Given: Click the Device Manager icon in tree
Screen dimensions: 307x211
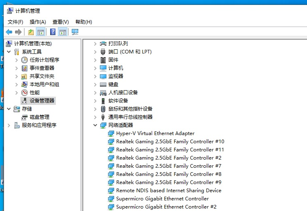Looking at the screenshot, I should (x=24, y=101).
